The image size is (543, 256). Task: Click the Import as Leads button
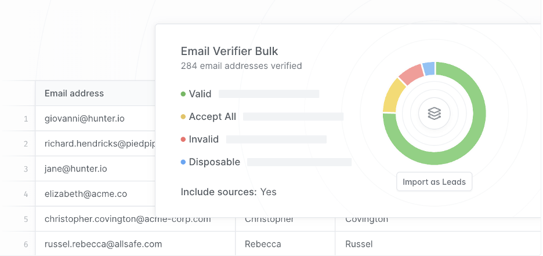point(435,182)
